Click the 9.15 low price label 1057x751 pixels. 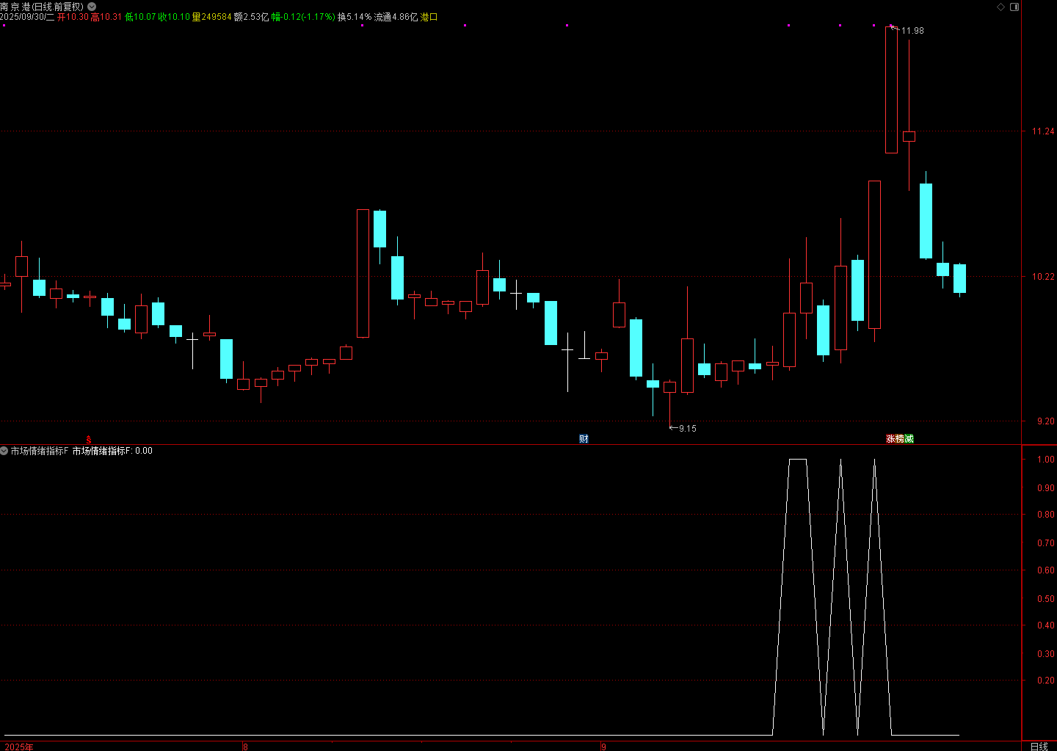click(688, 429)
